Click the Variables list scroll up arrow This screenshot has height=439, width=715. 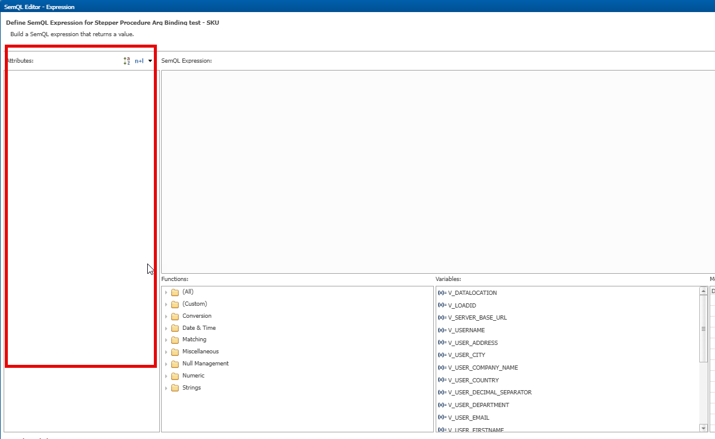703,291
